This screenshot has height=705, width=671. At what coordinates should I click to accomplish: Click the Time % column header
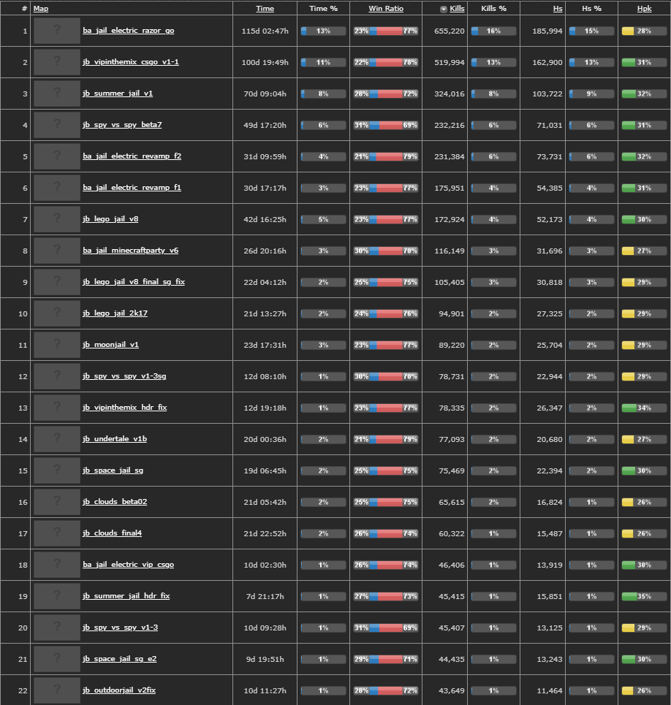(x=323, y=9)
